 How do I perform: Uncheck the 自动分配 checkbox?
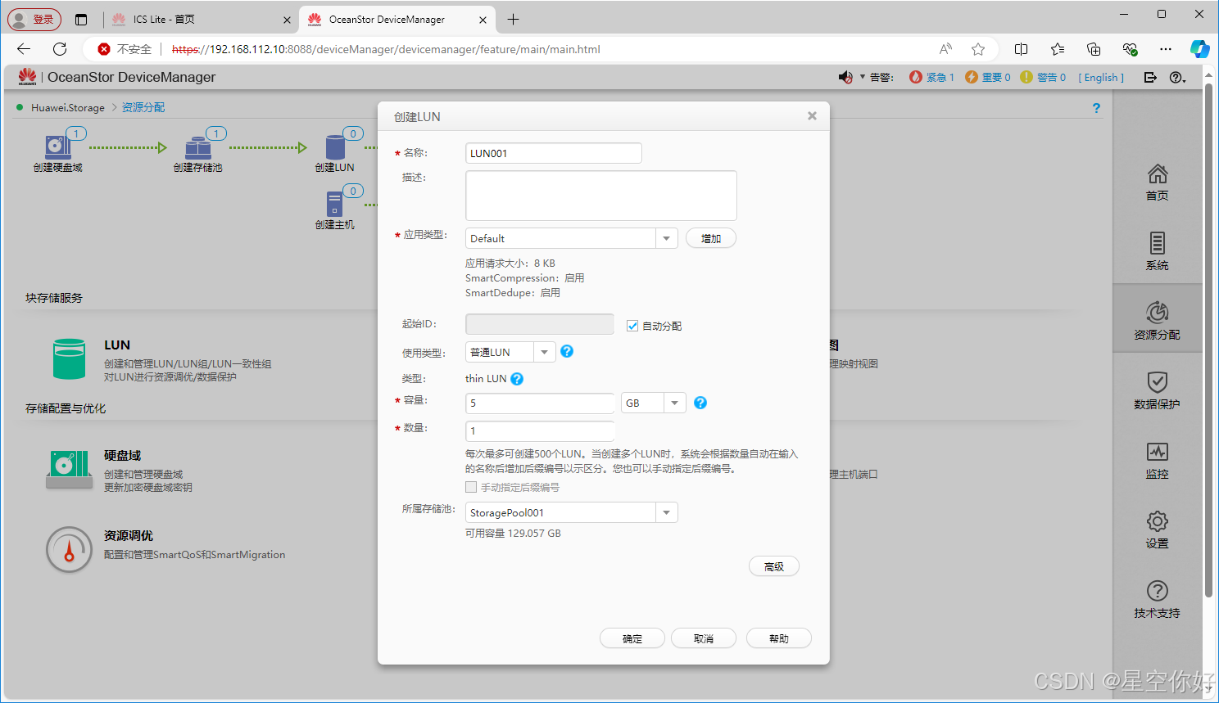pos(632,326)
